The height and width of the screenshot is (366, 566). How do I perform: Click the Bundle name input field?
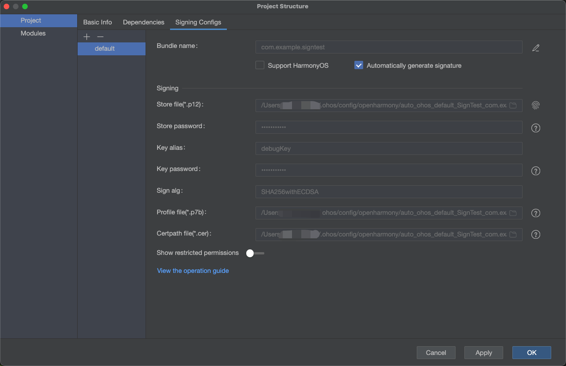pyautogui.click(x=389, y=47)
